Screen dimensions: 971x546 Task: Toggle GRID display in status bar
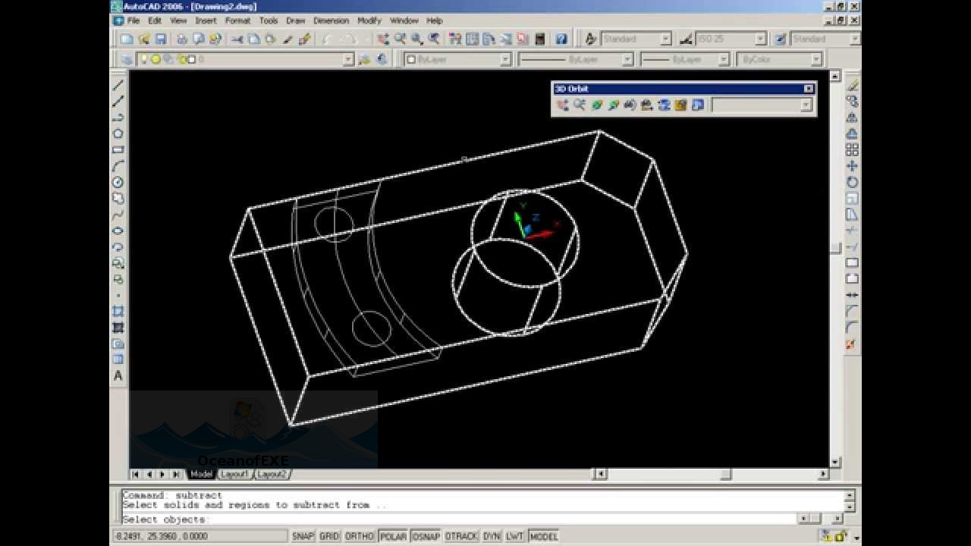click(x=329, y=536)
